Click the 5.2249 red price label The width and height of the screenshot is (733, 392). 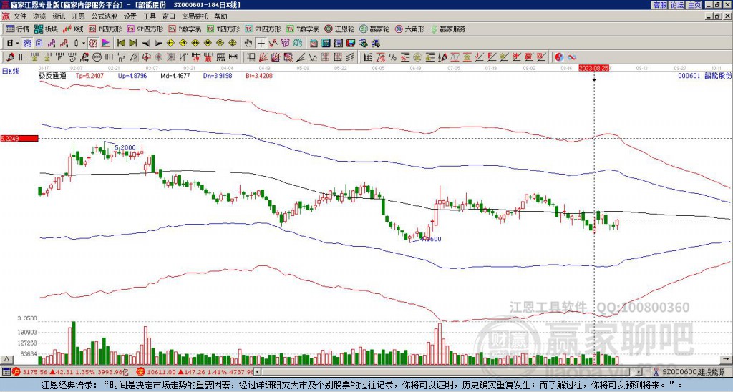coord(19,138)
